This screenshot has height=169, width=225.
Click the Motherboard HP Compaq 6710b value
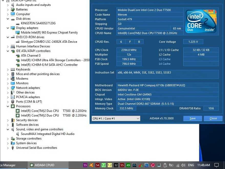tap(167, 85)
